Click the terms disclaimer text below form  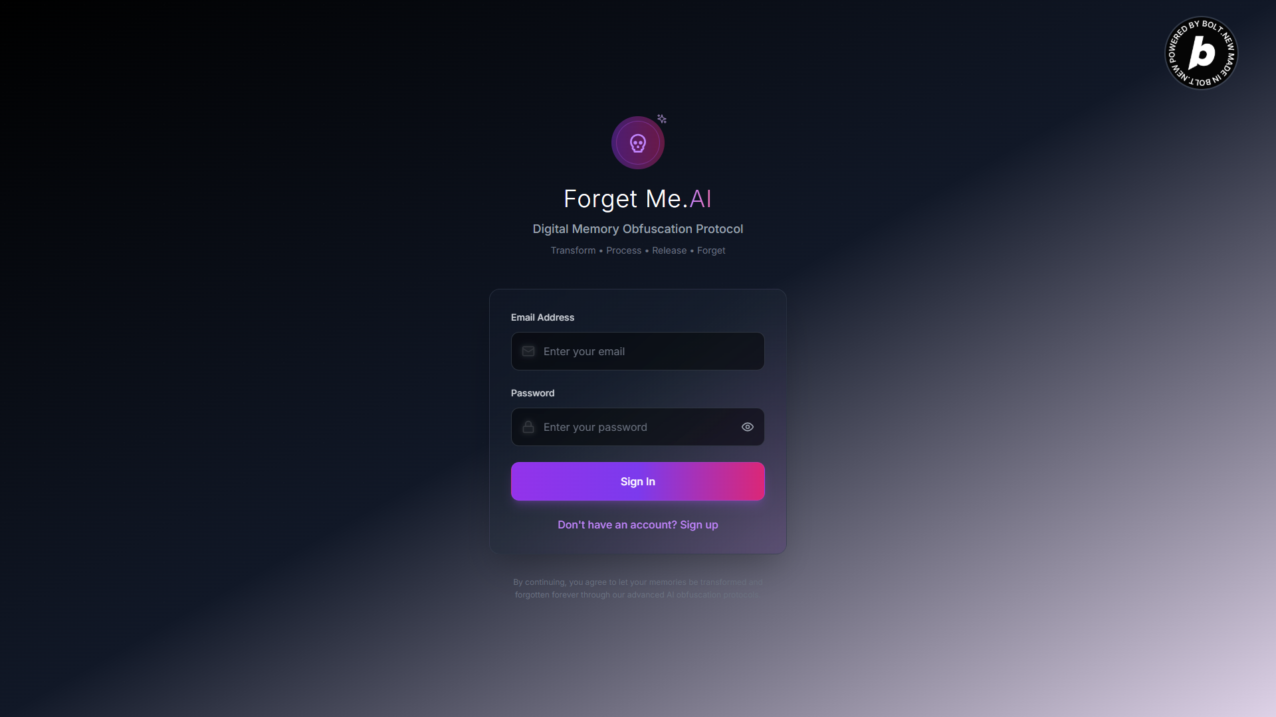[x=638, y=588]
